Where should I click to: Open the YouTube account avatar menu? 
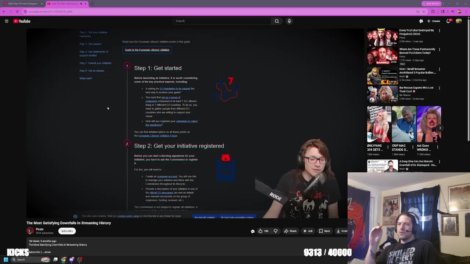point(459,21)
